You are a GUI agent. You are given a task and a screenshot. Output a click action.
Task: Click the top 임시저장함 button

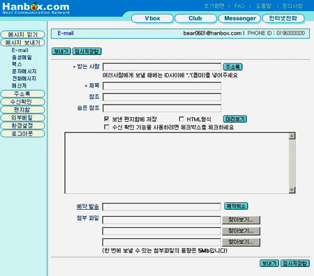tap(87, 52)
